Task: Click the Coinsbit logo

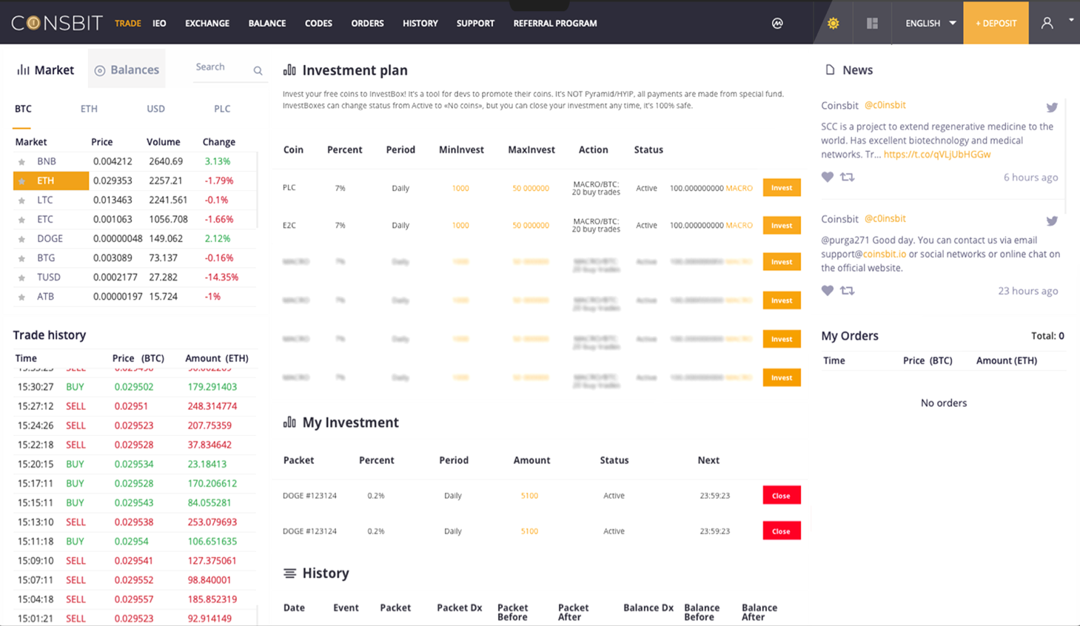Action: (57, 23)
